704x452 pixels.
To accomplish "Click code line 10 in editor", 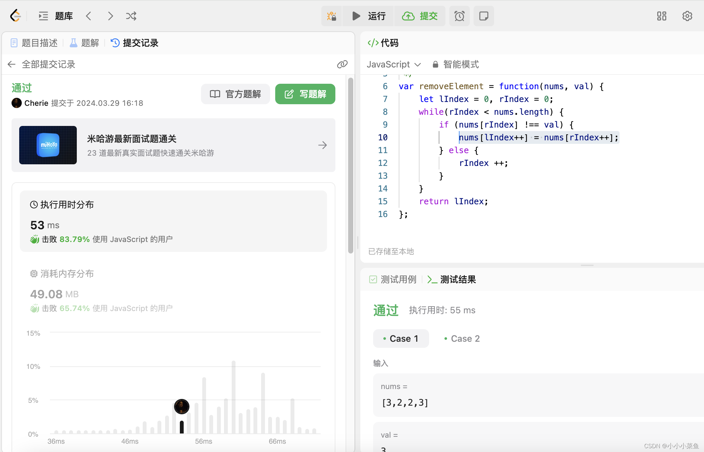I will [539, 137].
